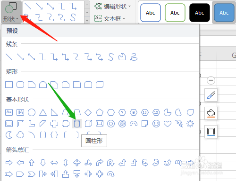Select the L-shape
Image resolution: width=236 pixels, height=181 pixels.
[x=32, y=124]
